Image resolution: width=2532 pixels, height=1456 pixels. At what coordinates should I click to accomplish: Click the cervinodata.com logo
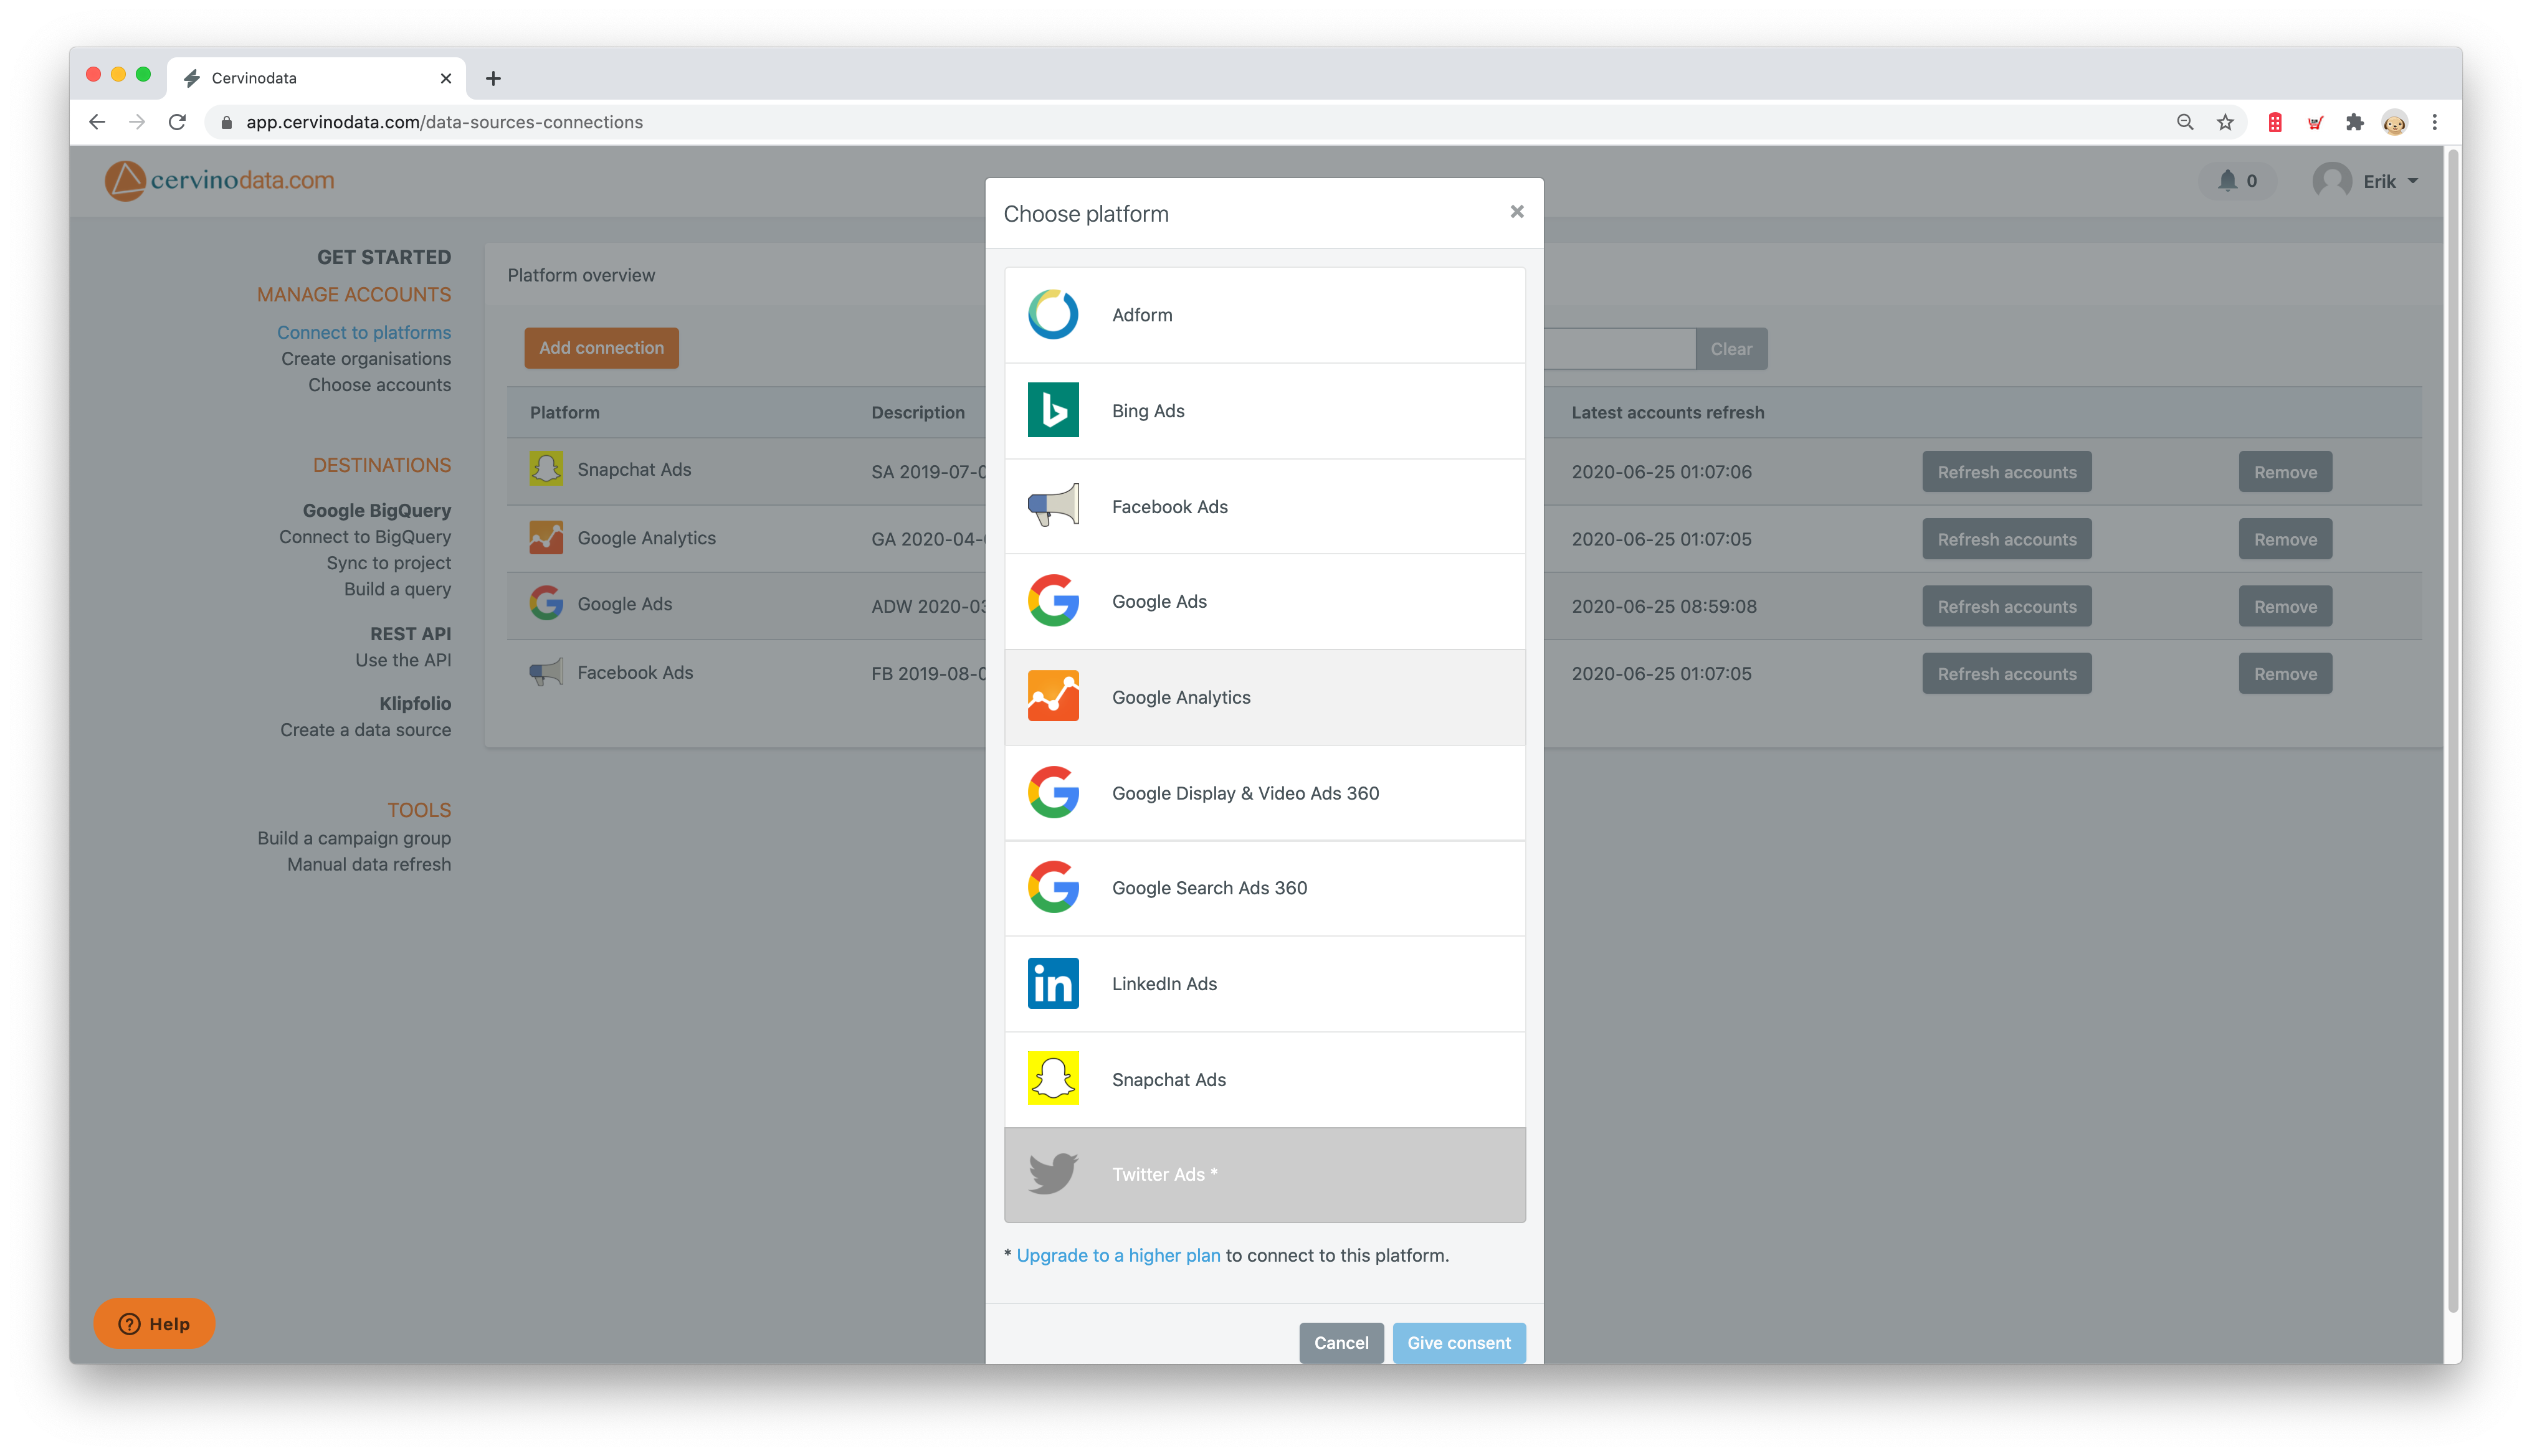coord(220,181)
